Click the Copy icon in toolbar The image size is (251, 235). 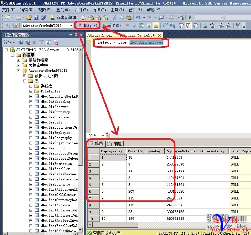pyautogui.click(x=122, y=17)
